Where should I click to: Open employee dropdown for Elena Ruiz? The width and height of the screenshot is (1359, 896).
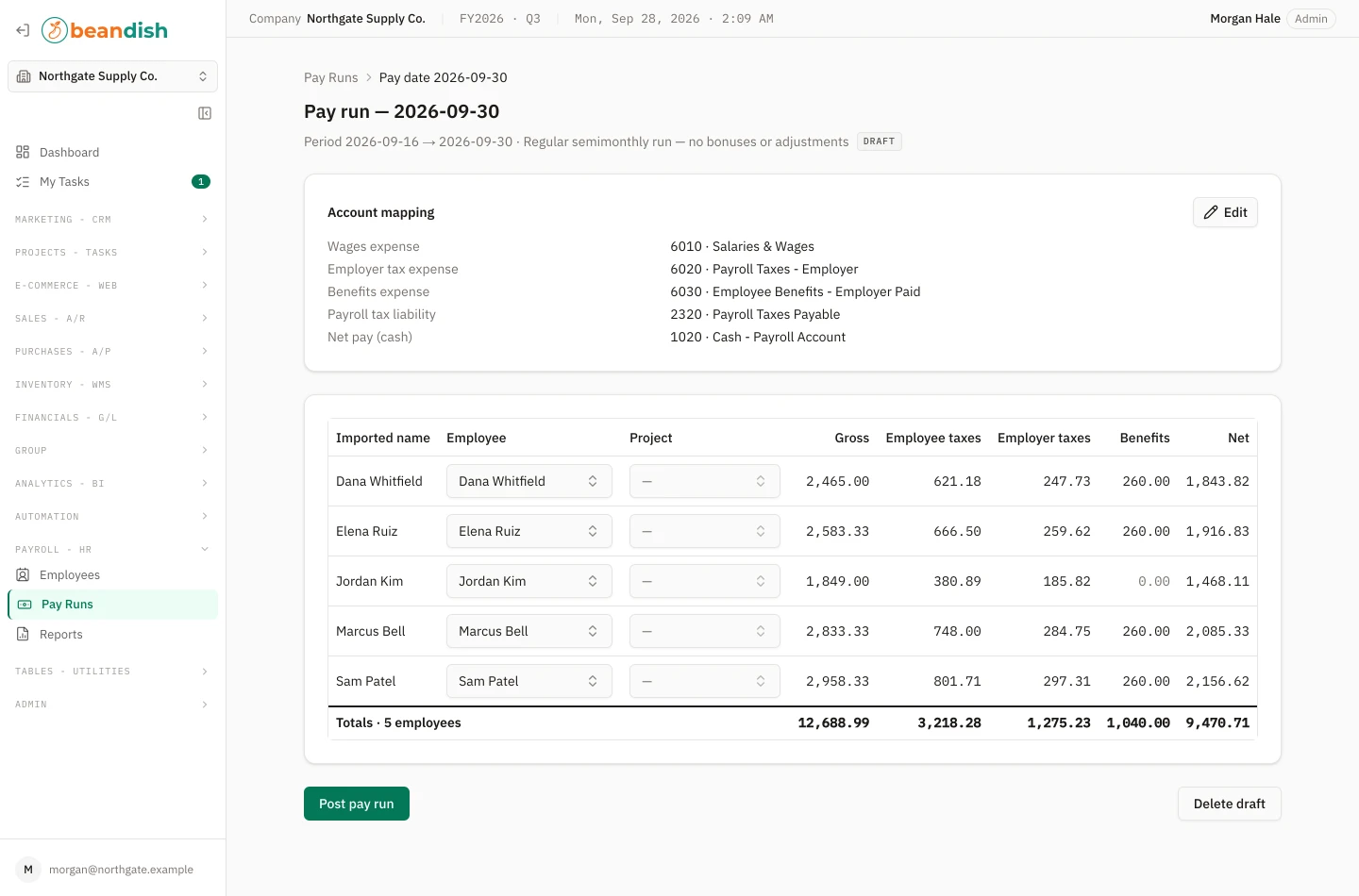(529, 531)
